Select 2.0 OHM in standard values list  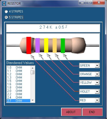18,91
